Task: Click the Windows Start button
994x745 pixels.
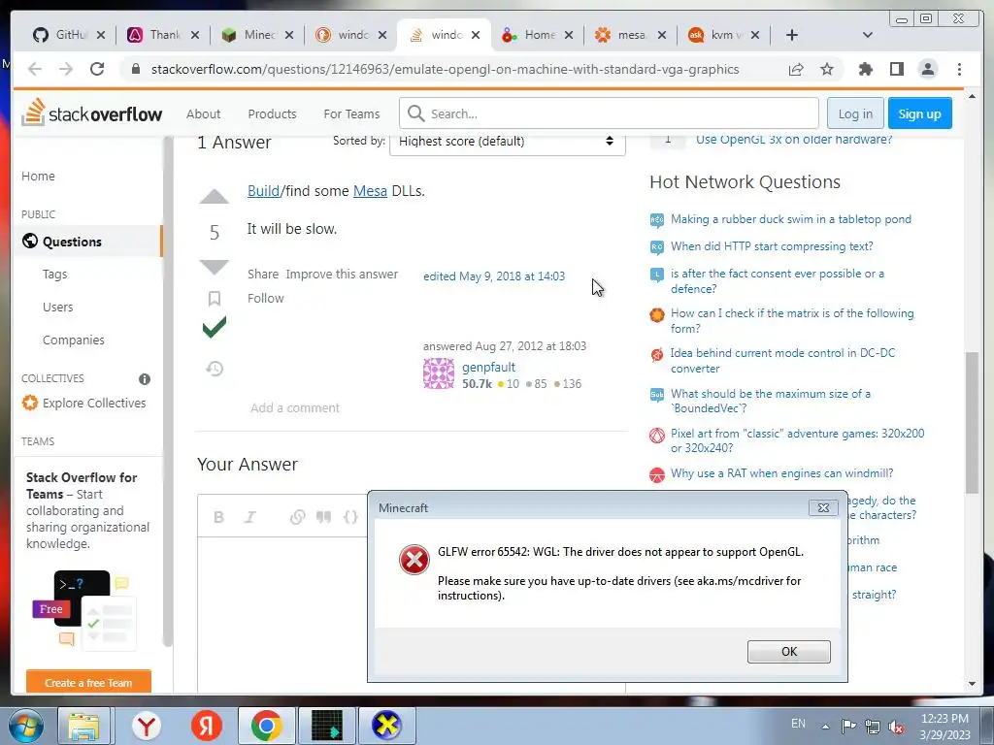Action: [x=25, y=726]
